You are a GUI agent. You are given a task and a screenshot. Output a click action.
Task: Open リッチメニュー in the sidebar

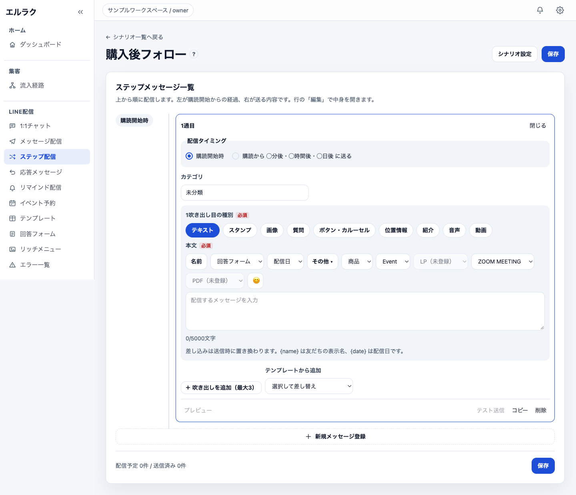pos(47,249)
